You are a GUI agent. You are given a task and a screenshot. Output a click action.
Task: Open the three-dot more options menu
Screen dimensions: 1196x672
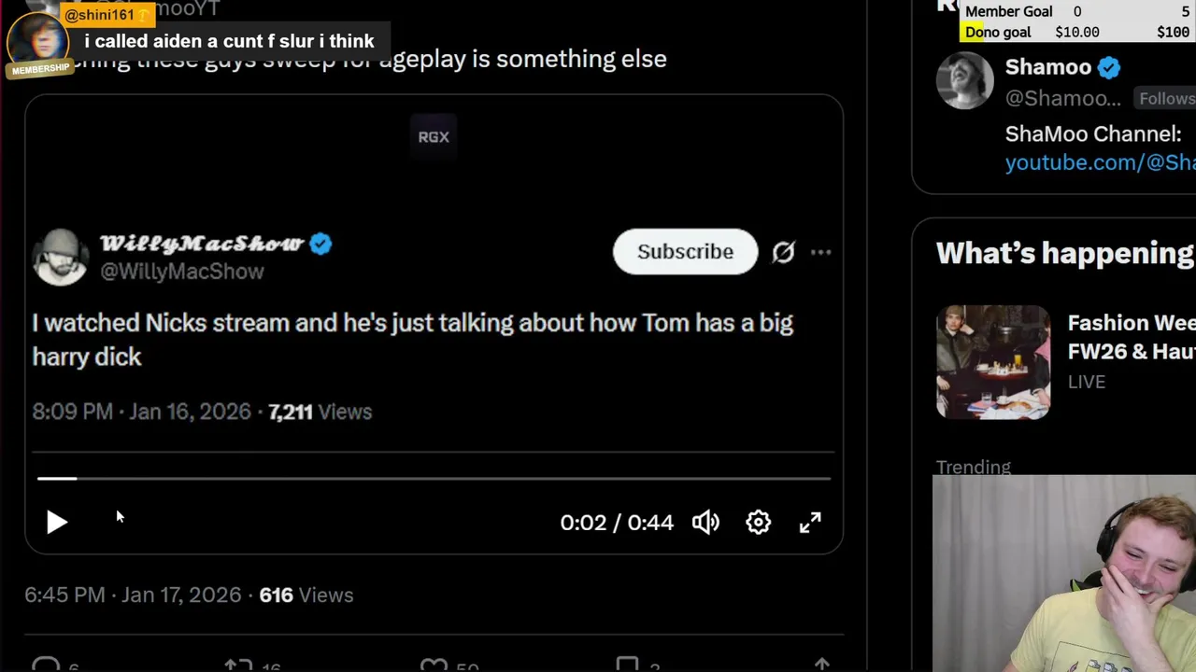820,252
